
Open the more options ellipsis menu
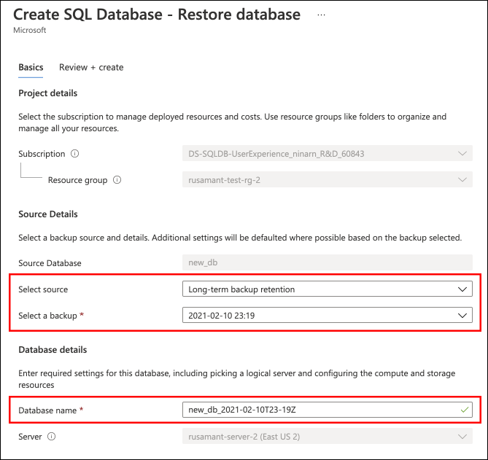(x=322, y=15)
